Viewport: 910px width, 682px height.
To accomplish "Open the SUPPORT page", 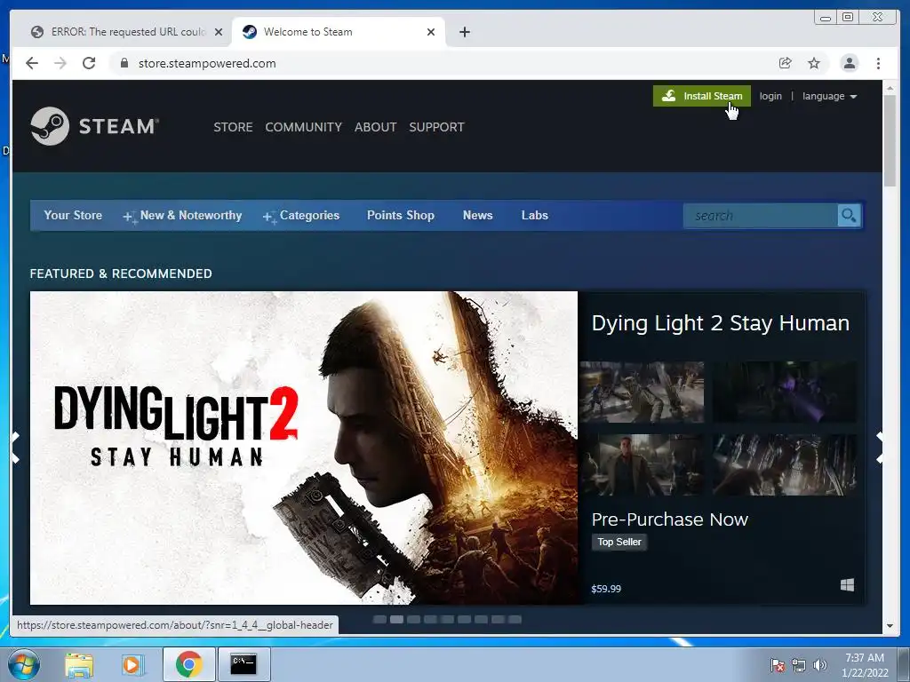I will (436, 127).
